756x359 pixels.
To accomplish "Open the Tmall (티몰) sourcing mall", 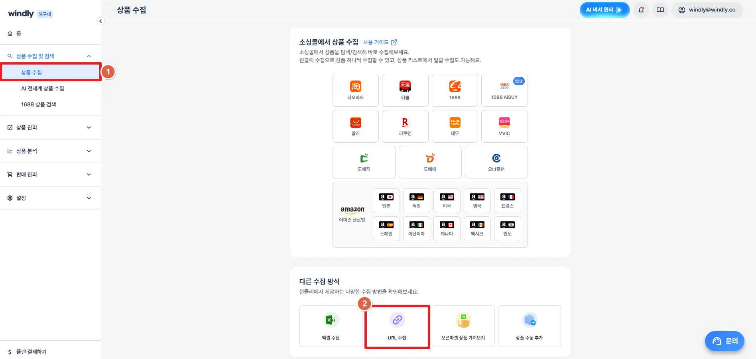I will click(405, 90).
